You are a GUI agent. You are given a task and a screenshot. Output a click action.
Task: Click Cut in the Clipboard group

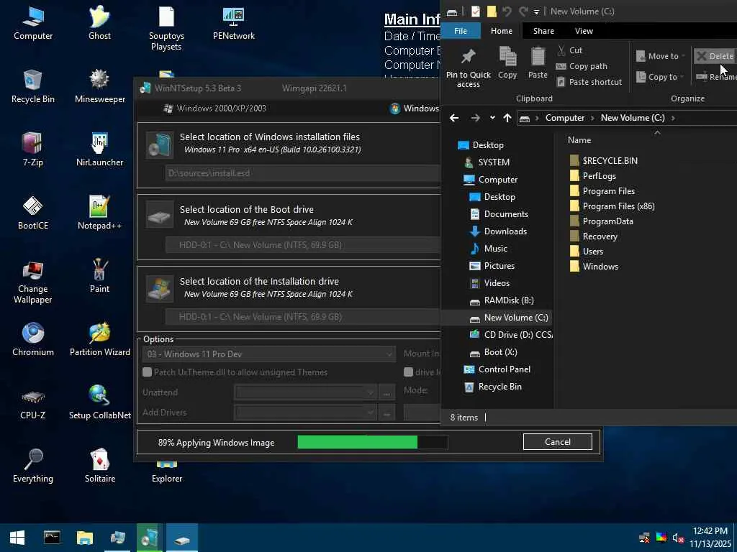570,50
